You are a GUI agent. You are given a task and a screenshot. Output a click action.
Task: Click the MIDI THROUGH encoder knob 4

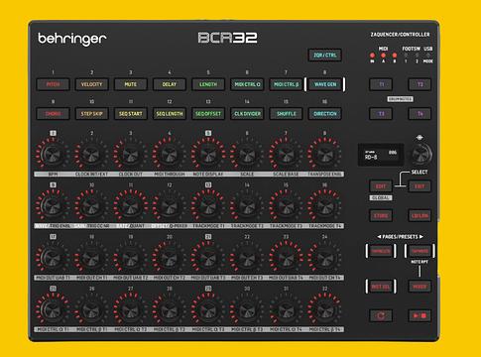170,154
